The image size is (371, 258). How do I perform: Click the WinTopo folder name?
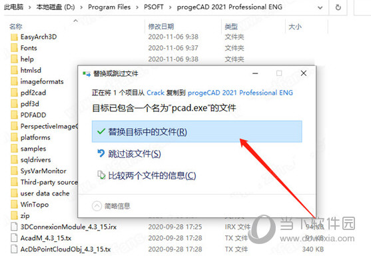[x=35, y=205]
